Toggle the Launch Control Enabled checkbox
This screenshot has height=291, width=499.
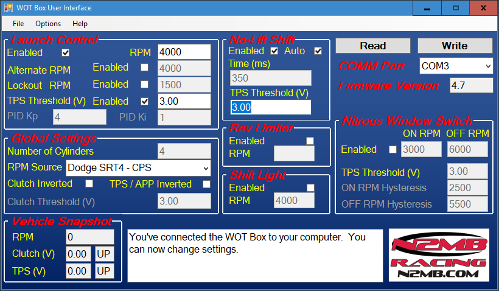pyautogui.click(x=66, y=53)
